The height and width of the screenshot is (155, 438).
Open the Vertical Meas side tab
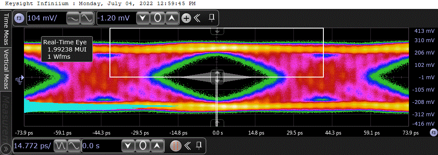6,69
